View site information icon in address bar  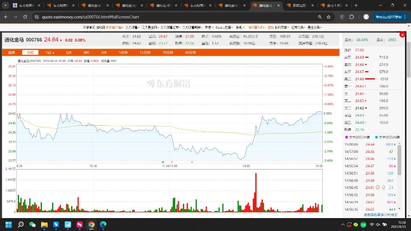37,17
